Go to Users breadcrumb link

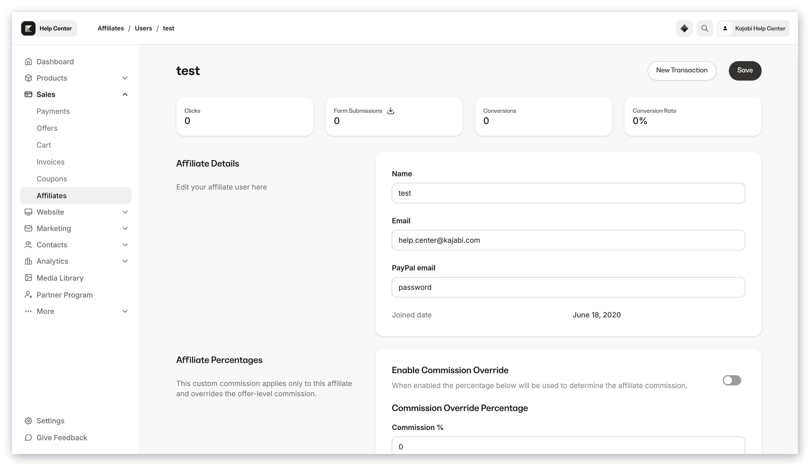[x=143, y=28]
